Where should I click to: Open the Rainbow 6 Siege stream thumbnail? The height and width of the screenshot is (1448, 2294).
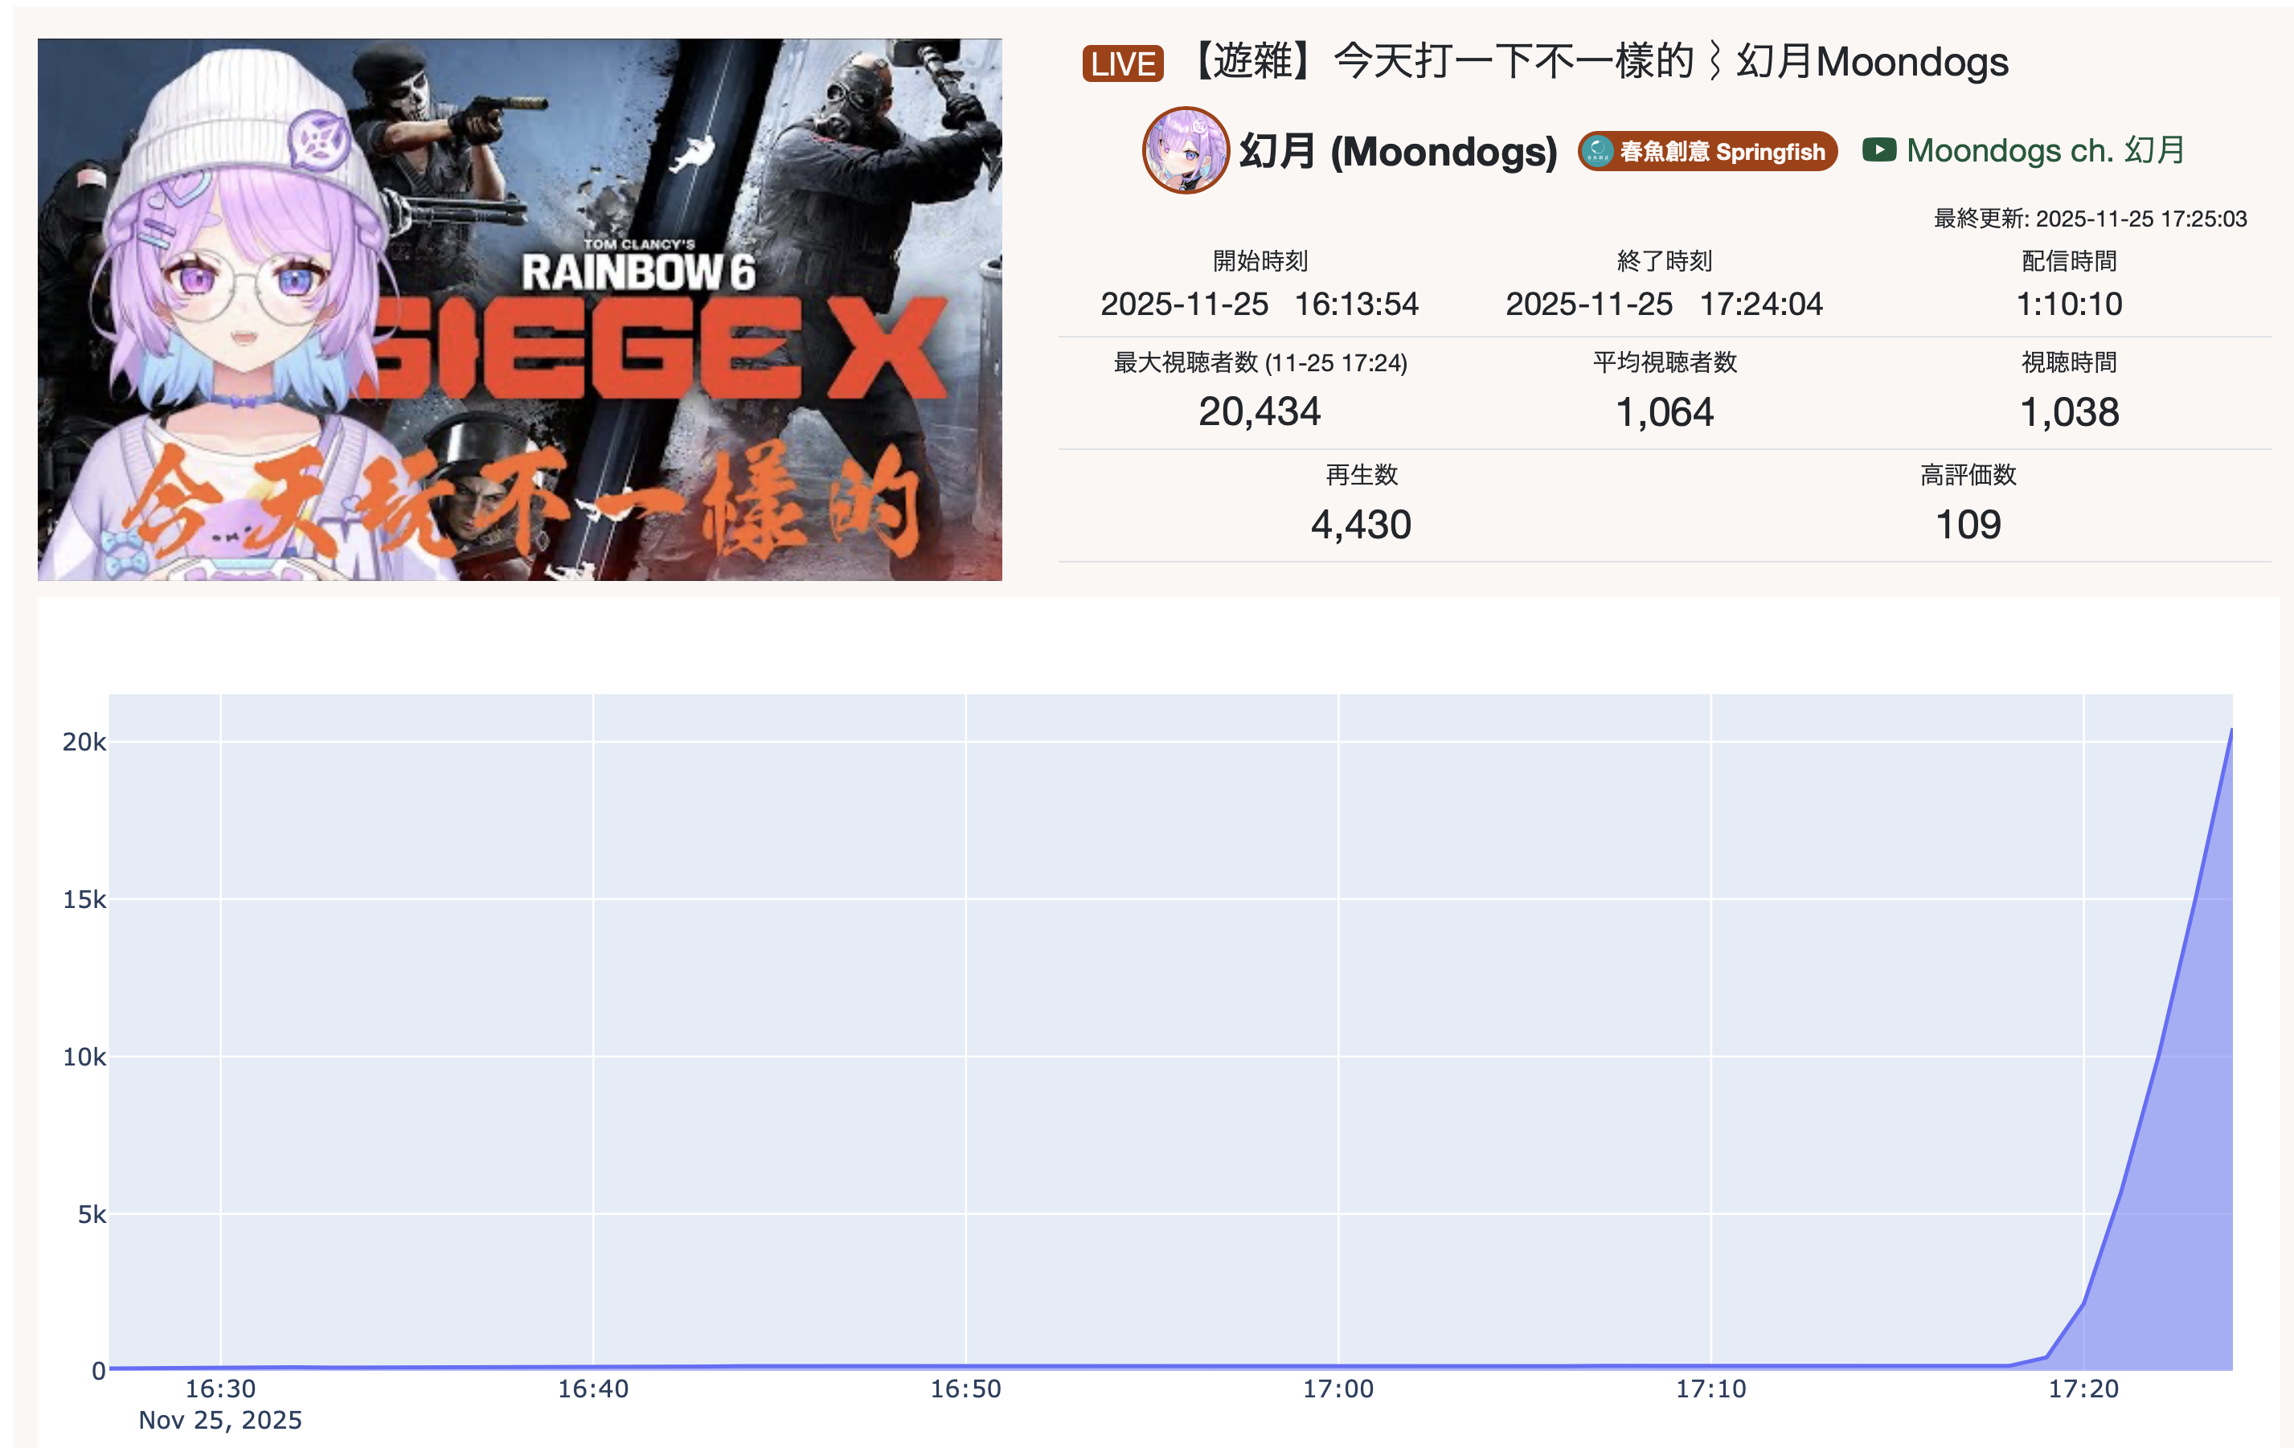click(x=519, y=309)
